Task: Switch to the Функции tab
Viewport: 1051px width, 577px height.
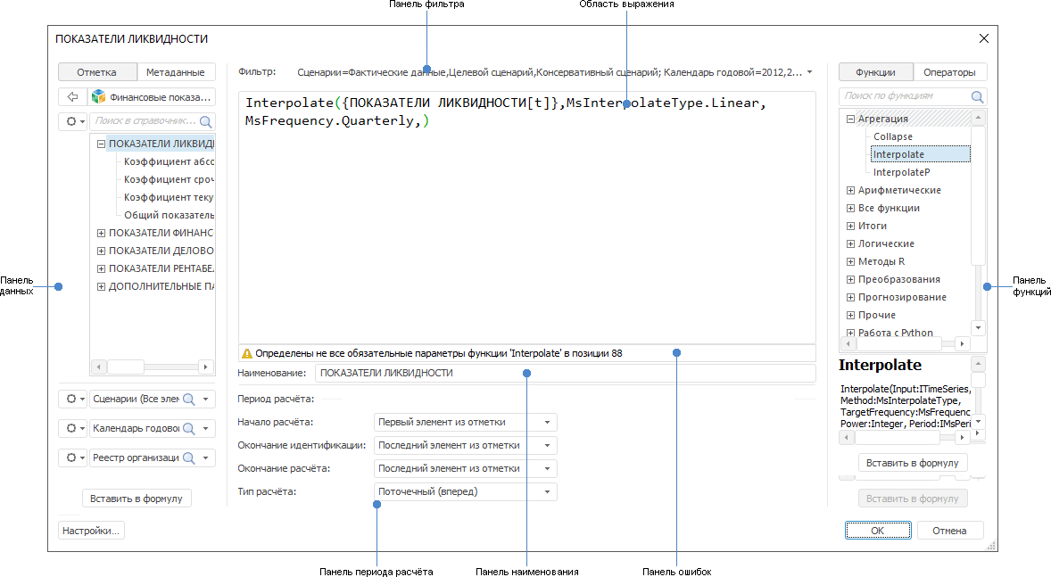Action: click(875, 71)
